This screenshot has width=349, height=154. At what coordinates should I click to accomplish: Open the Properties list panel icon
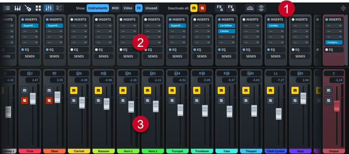[x=7, y=8]
